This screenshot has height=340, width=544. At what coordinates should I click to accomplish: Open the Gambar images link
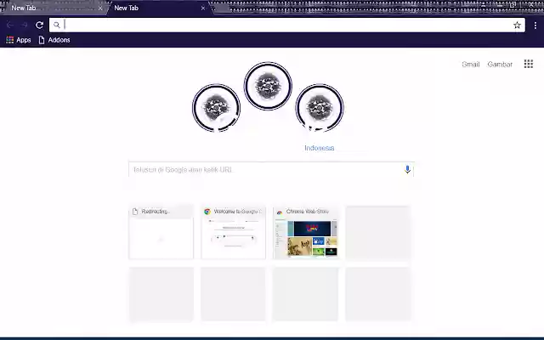point(500,65)
